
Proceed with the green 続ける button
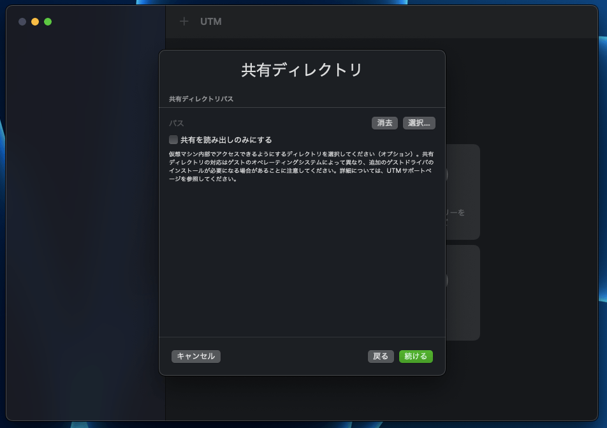click(x=416, y=357)
